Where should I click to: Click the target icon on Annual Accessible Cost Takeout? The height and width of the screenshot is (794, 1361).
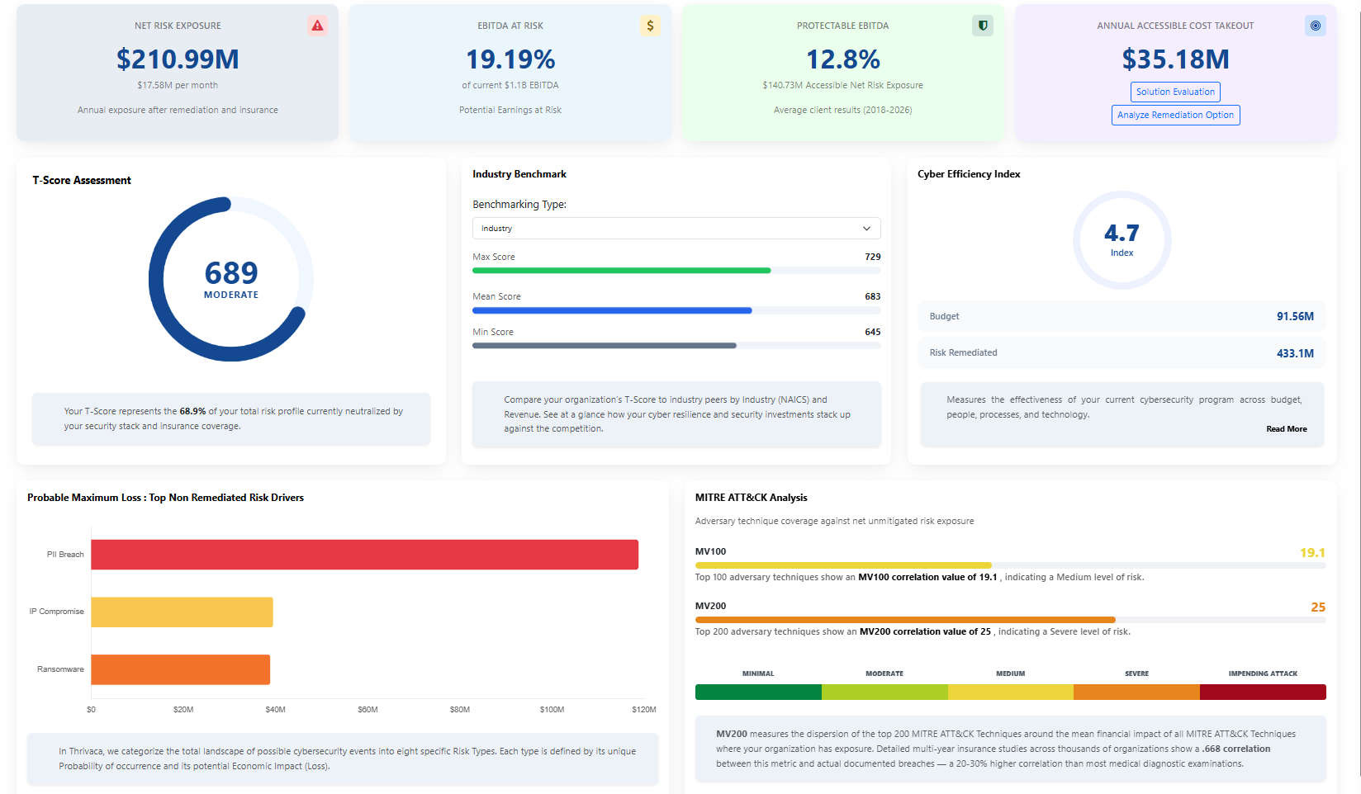point(1315,26)
